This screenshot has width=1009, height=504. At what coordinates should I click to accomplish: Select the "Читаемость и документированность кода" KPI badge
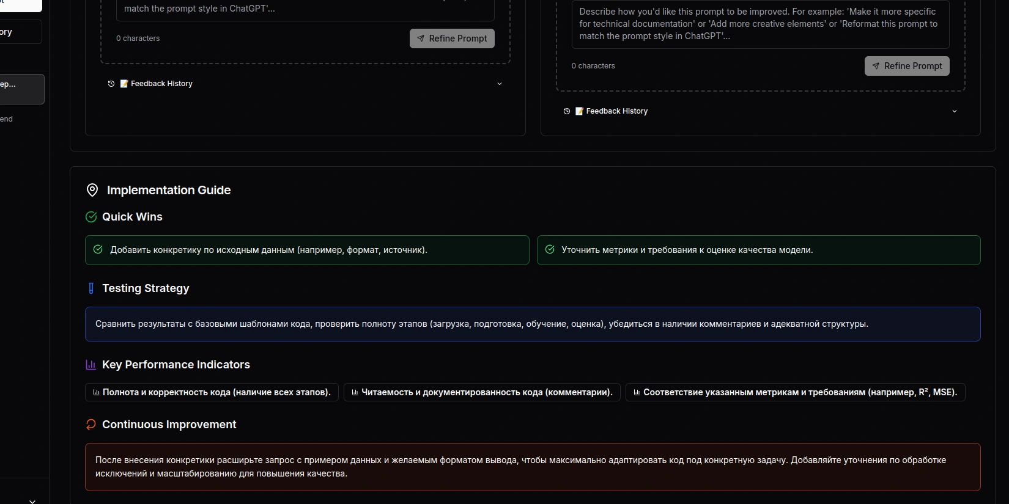tap(482, 392)
